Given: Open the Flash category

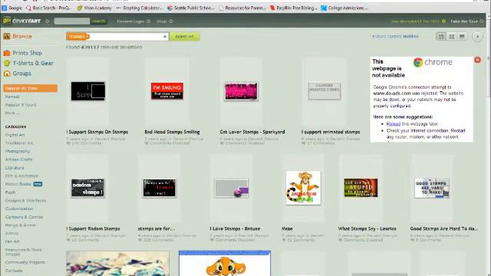Looking at the screenshot, I should coord(10,192).
